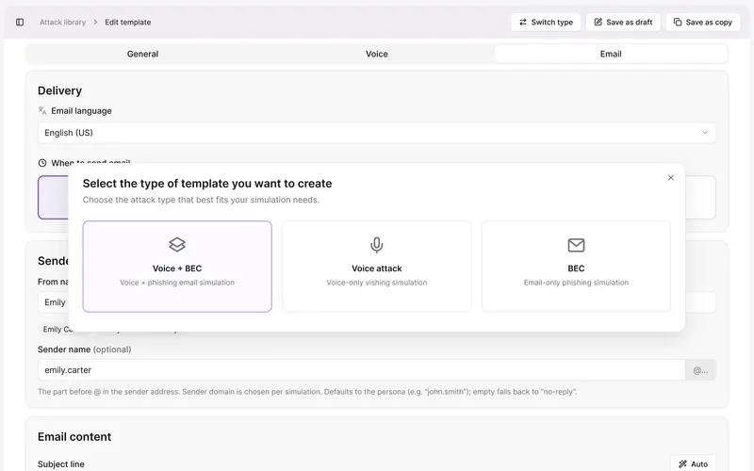Click the Subject line label
Screen dimensions: 754x471
pyautogui.click(x=61, y=464)
